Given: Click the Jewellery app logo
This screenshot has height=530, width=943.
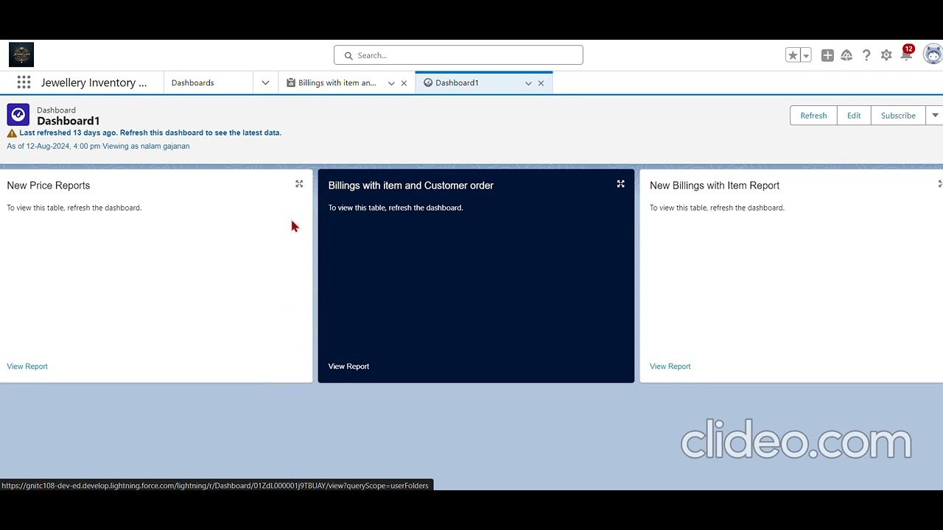Looking at the screenshot, I should [x=21, y=54].
